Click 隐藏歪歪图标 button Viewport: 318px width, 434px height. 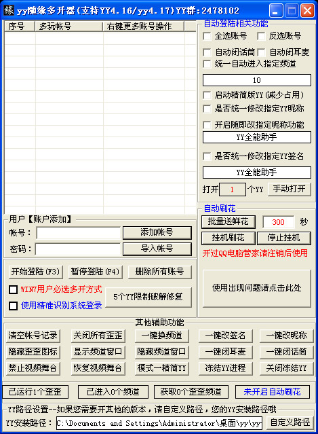coord(33,352)
